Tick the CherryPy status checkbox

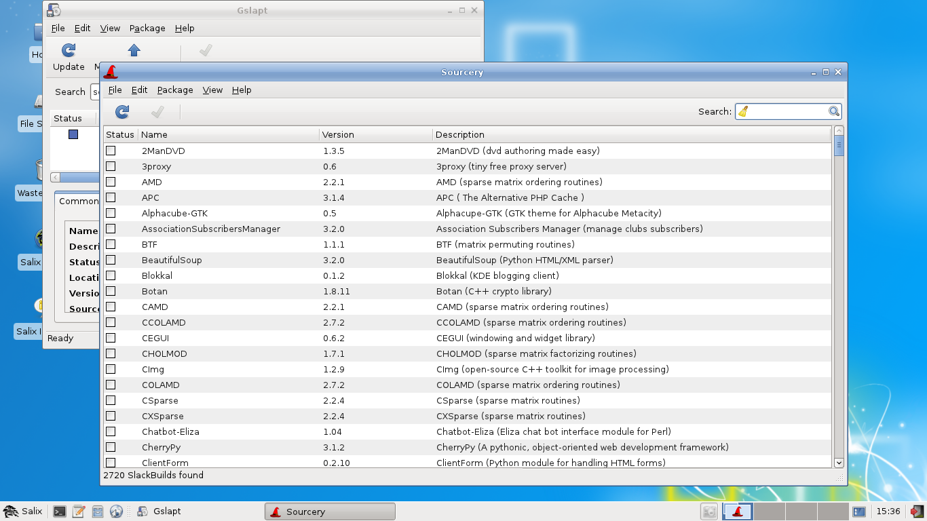[x=111, y=447]
